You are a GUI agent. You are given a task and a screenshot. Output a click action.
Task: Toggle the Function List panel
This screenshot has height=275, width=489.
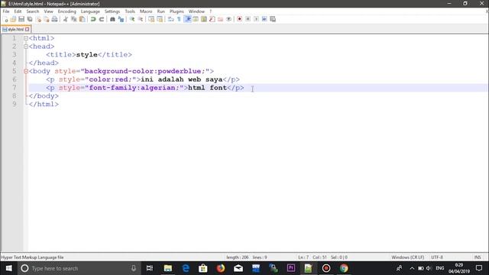pyautogui.click(x=212, y=19)
